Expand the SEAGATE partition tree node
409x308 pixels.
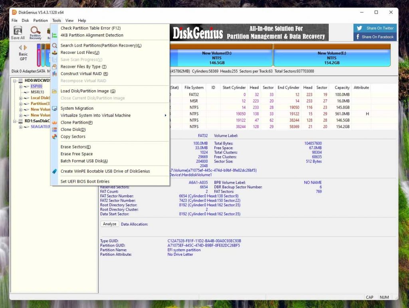[21, 127]
